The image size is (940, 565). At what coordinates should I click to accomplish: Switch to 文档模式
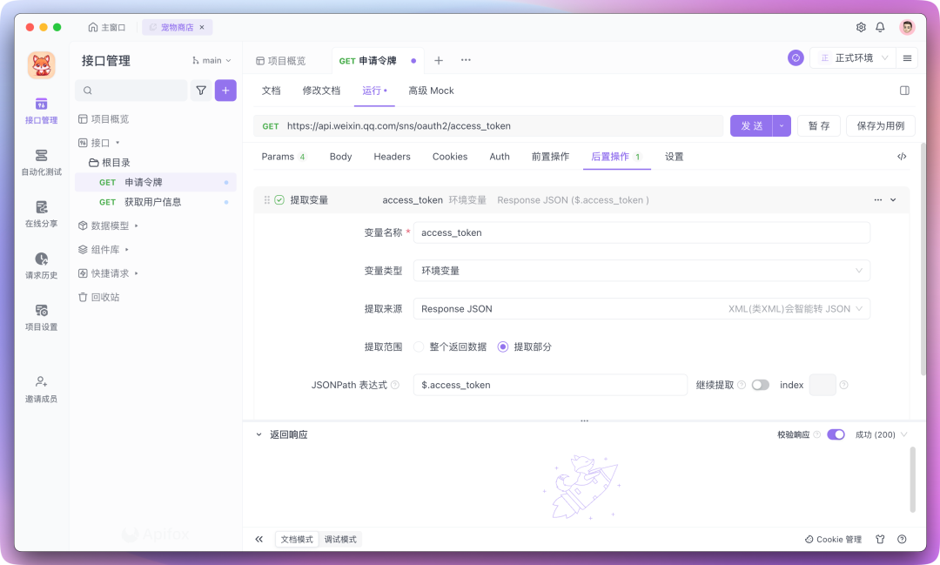297,539
